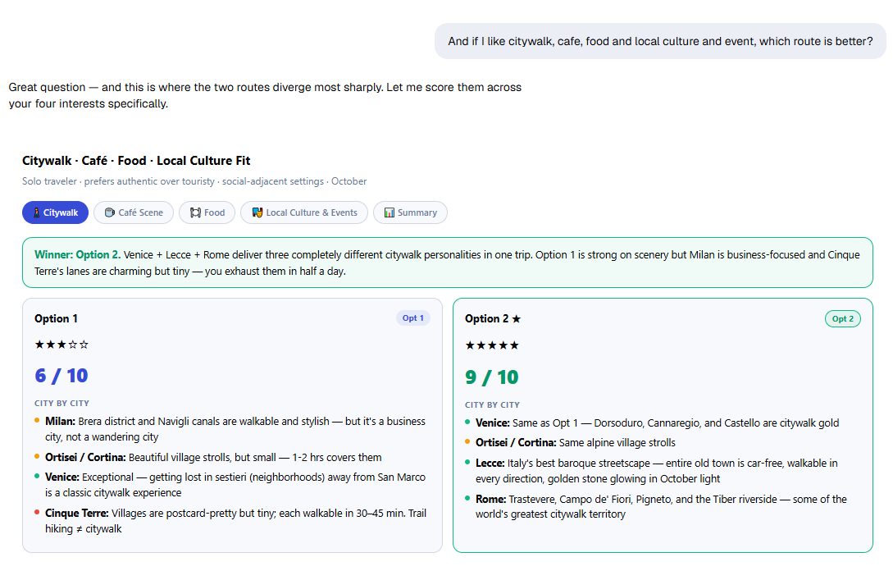Click the bar chart icon on Summary
The image size is (893, 571).
[390, 212]
